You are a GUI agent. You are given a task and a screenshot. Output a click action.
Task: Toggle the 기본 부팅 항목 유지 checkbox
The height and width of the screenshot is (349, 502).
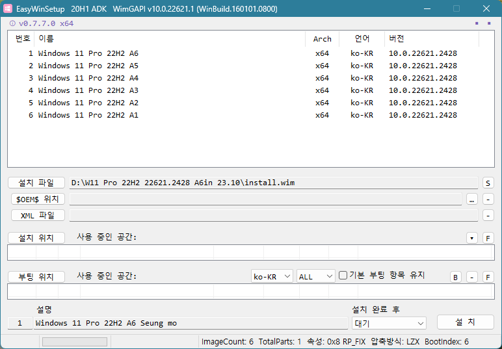(343, 275)
